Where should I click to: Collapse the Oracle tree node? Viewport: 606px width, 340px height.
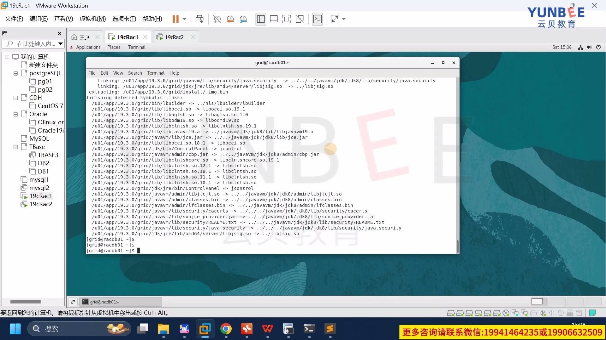15,114
